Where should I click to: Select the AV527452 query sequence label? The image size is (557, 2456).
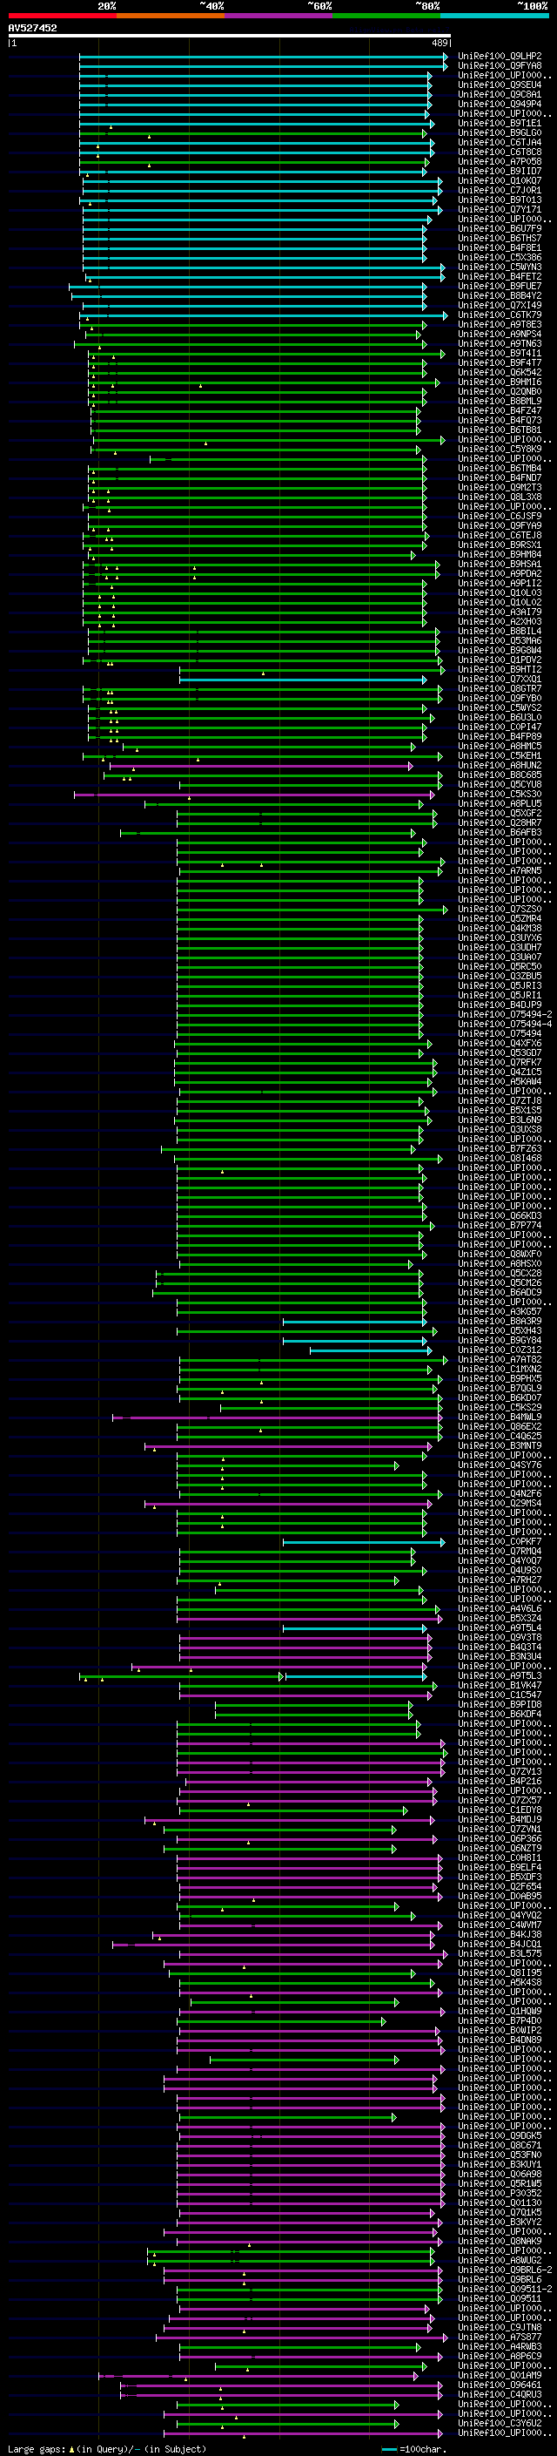point(32,28)
